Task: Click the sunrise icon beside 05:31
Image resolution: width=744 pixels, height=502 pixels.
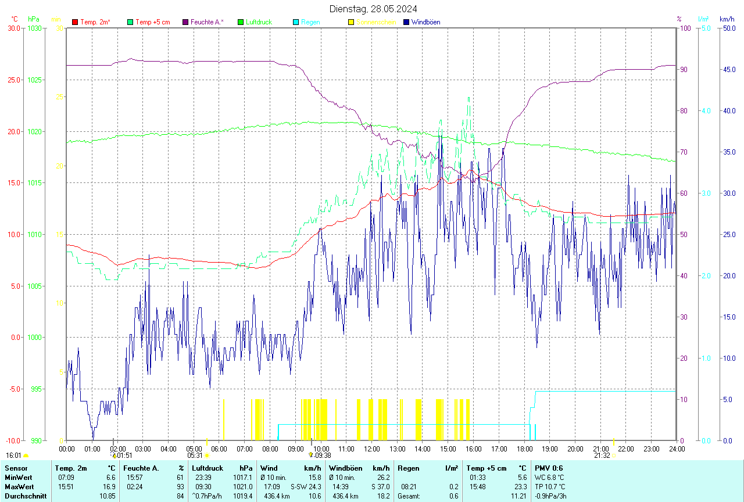Action: click(207, 456)
